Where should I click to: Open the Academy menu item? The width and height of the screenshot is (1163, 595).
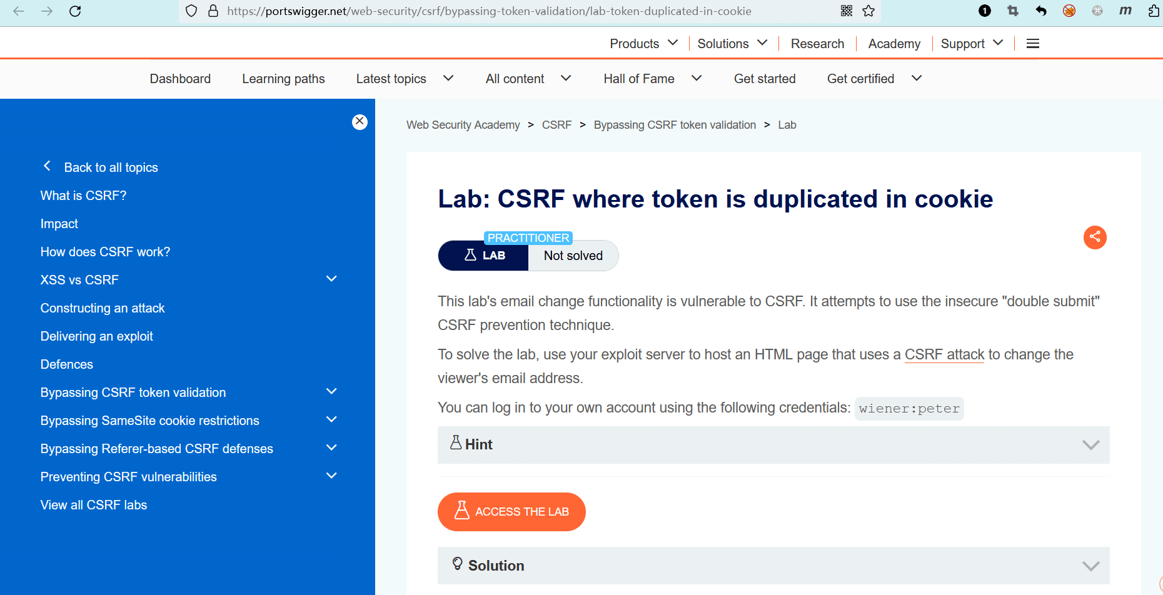(x=894, y=43)
